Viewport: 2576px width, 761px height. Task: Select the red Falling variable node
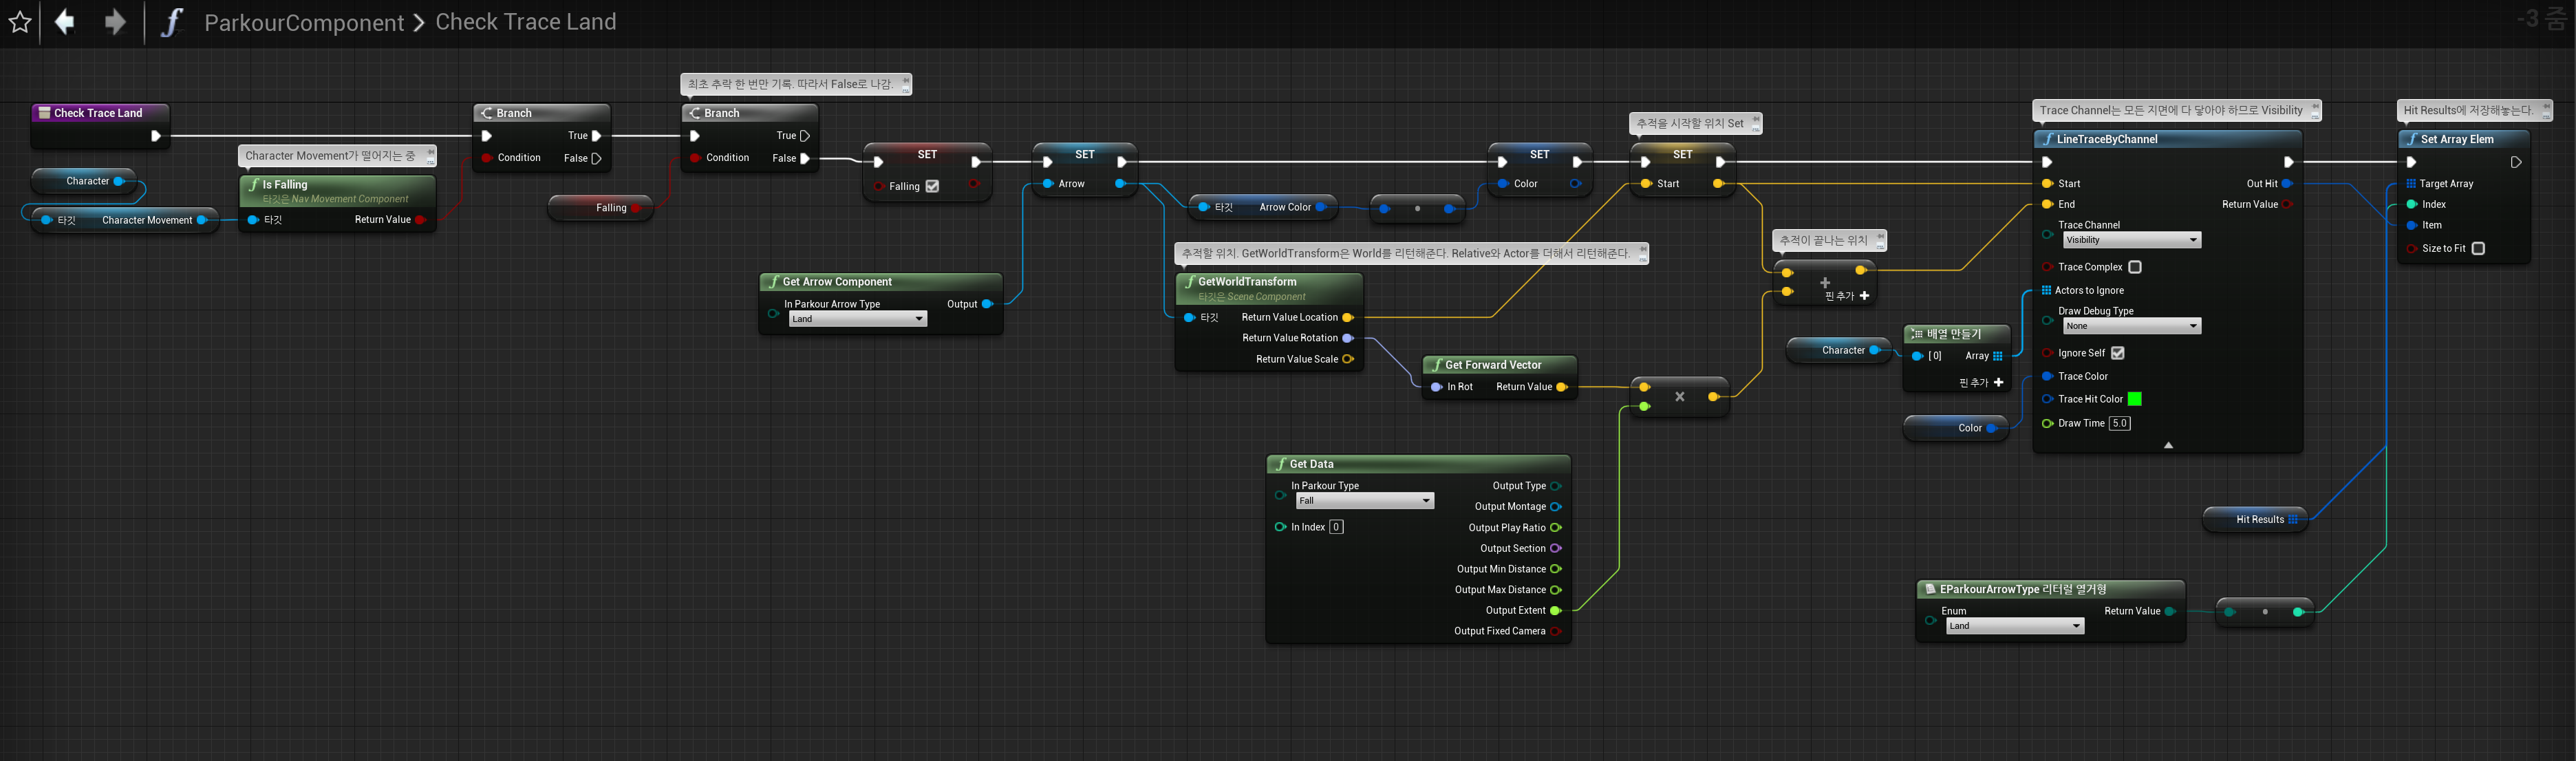600,208
